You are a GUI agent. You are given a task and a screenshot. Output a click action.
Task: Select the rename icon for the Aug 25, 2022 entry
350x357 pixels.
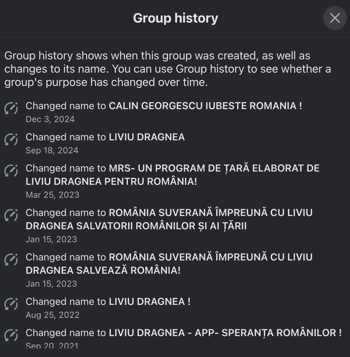point(11,304)
